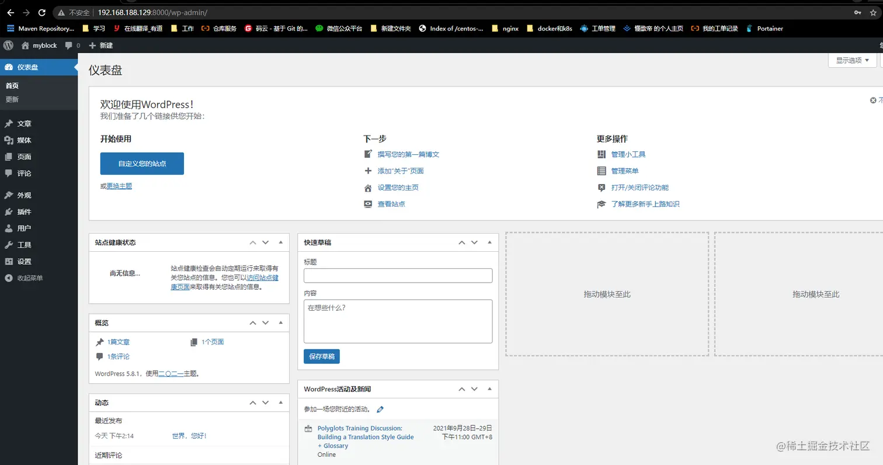Move 概览 panel down
Image resolution: width=883 pixels, height=465 pixels.
coord(266,322)
